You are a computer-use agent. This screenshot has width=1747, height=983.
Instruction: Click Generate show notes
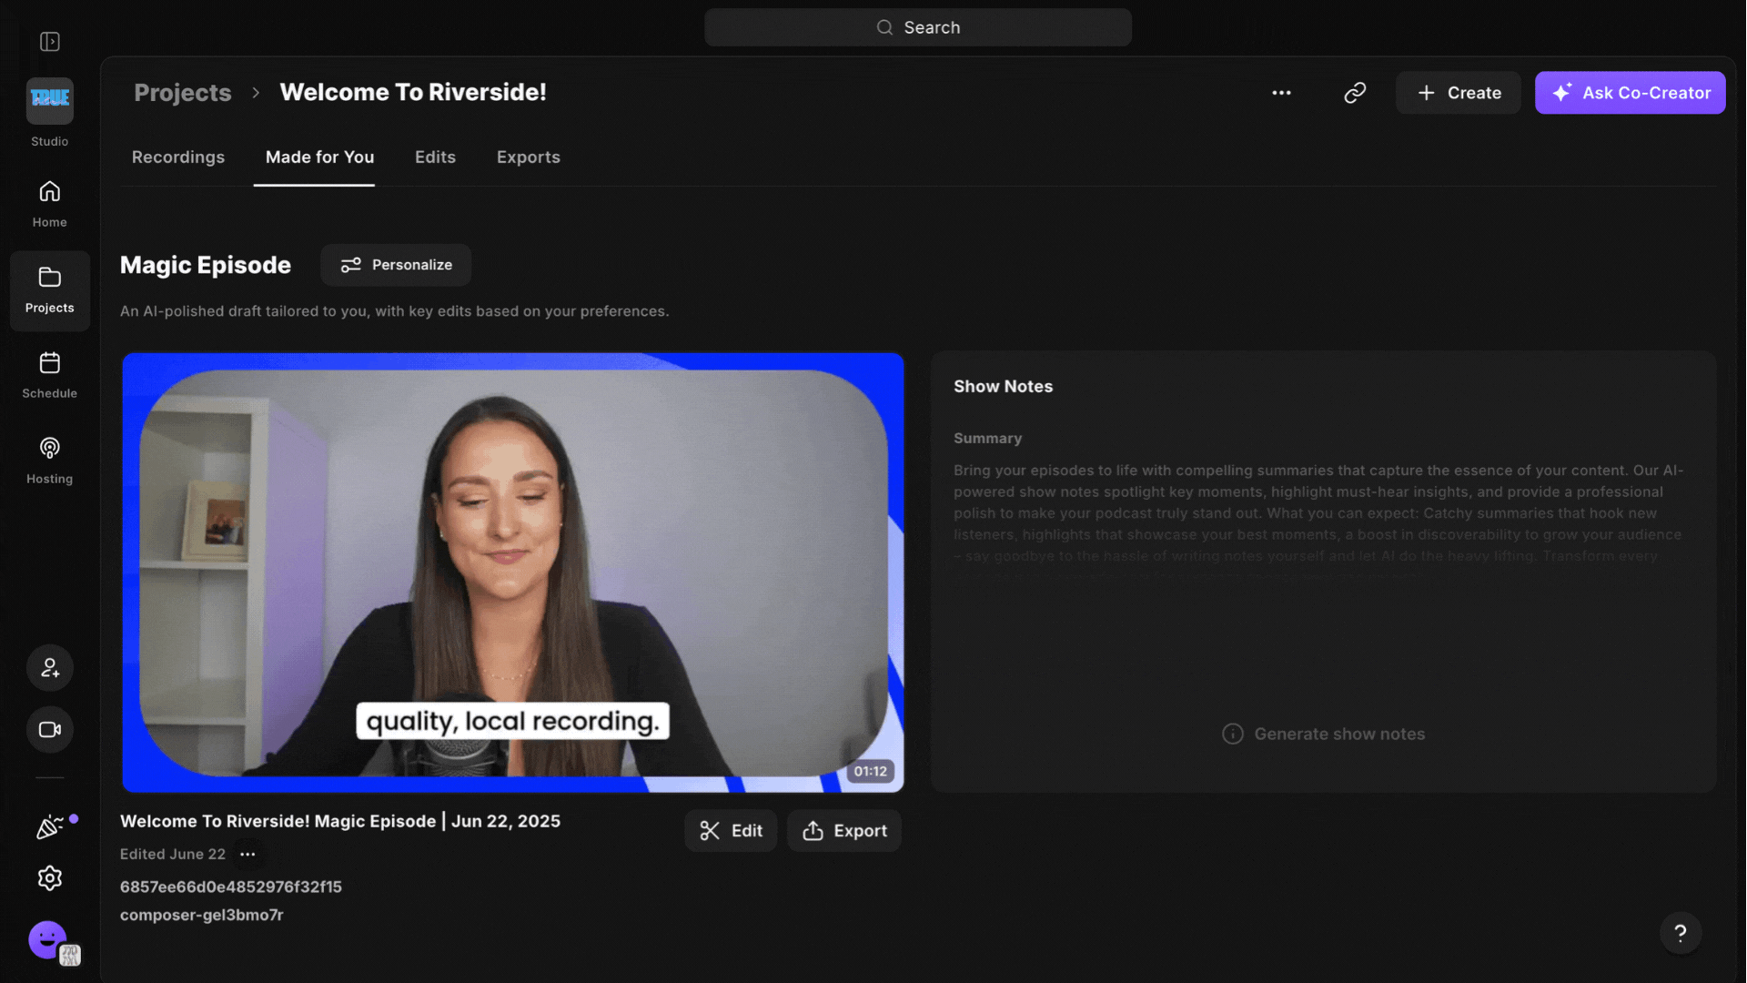pyautogui.click(x=1324, y=735)
